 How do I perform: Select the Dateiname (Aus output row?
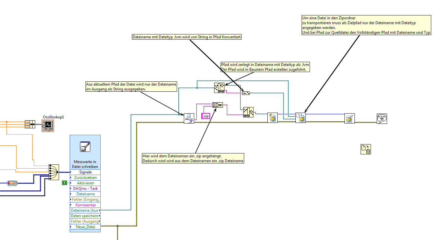85,210
